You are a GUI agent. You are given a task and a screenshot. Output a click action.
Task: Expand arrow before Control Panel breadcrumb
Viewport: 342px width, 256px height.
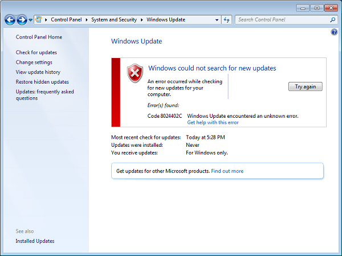(46, 20)
